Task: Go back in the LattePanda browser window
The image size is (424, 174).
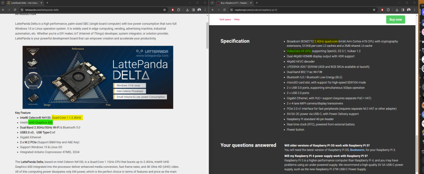Action: coord(3,10)
